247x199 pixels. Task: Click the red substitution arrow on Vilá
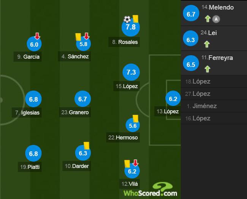tap(135, 163)
